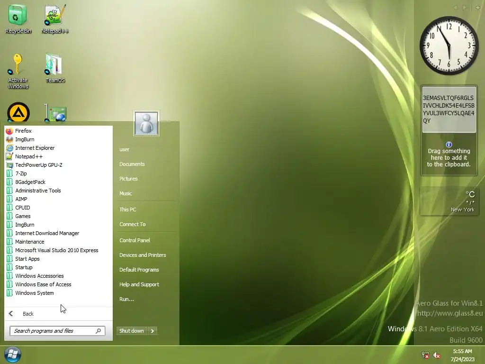Click the New York weather gadget
Screen dimensions: 485x364
449,201
